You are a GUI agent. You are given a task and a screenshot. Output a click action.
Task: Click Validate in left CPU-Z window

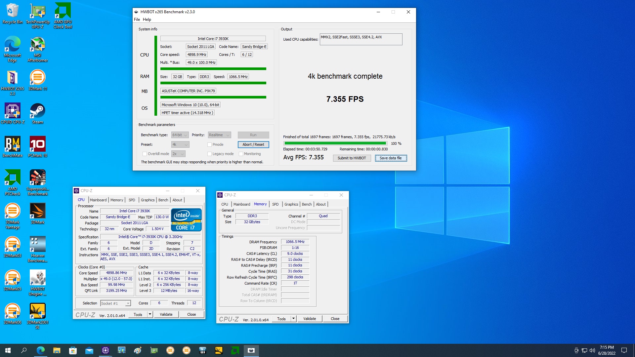point(166,314)
